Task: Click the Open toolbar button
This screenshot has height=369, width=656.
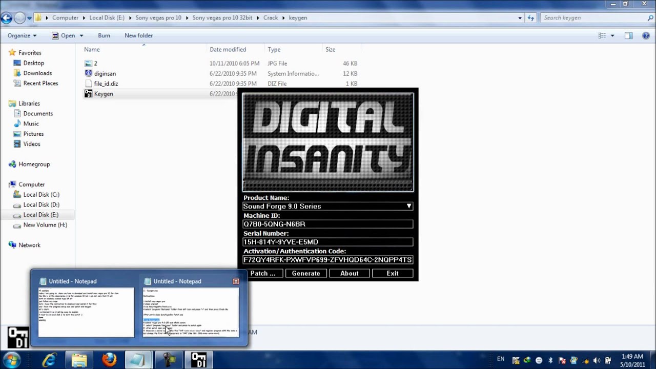Action: coord(64,35)
